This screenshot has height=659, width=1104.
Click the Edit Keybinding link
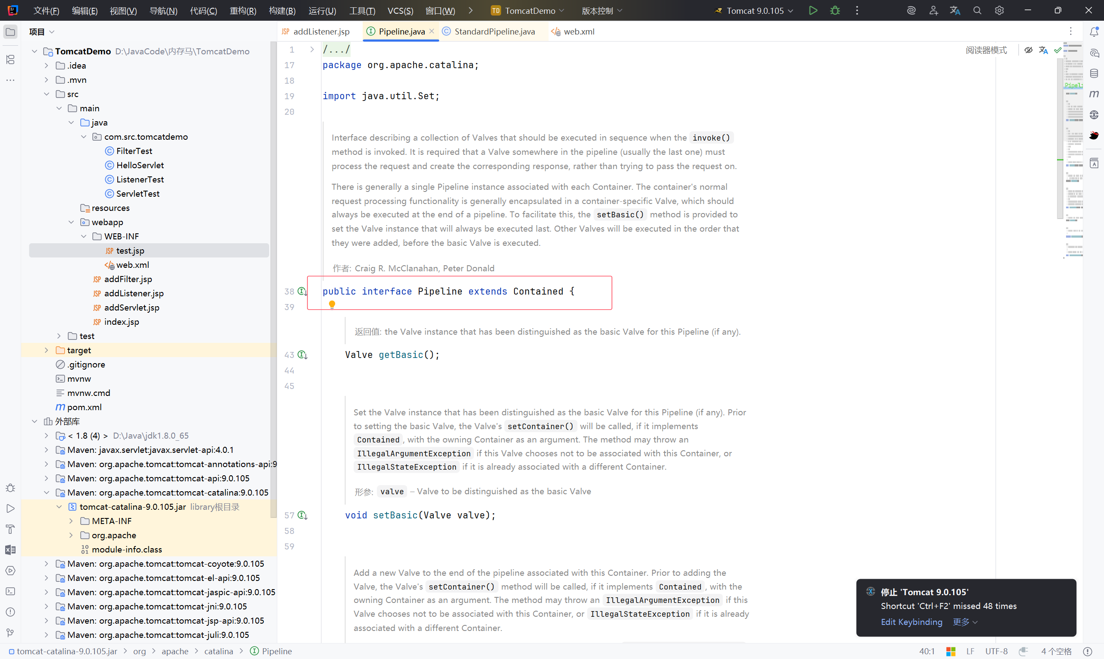(x=911, y=622)
